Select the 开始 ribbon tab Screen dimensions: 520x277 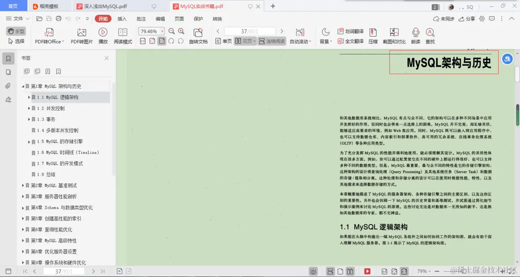click(103, 19)
